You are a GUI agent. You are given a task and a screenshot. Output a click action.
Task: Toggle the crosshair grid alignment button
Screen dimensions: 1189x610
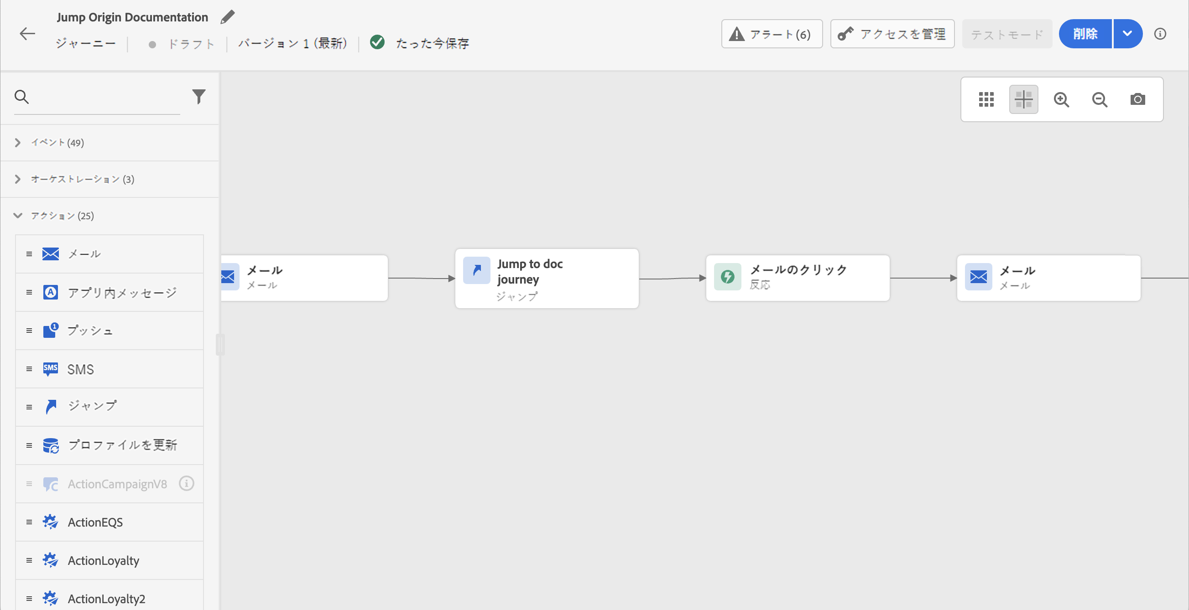pos(1023,99)
